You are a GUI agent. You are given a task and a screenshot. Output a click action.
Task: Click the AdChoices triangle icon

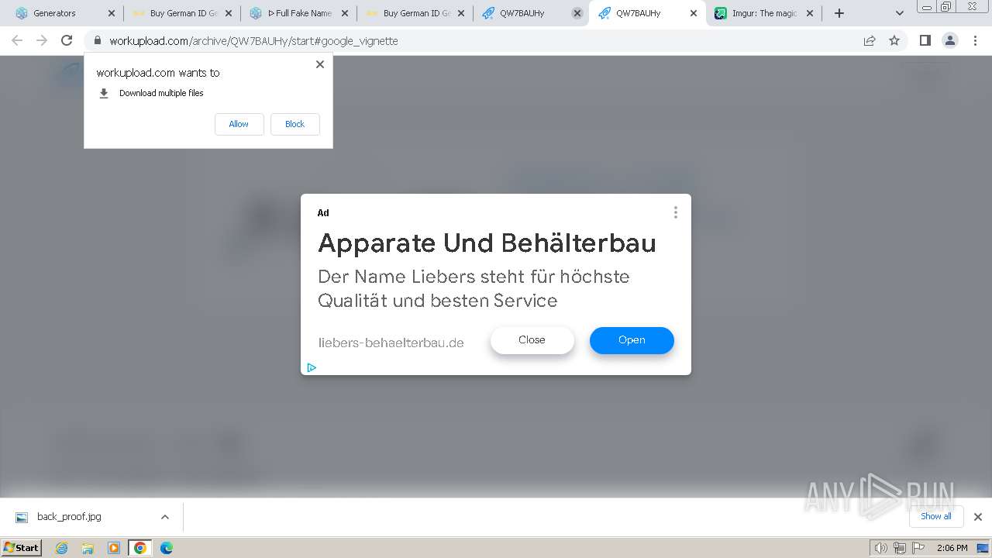(x=312, y=367)
